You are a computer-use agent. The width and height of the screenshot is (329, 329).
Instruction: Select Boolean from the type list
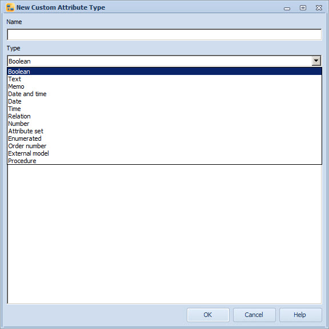pos(164,72)
